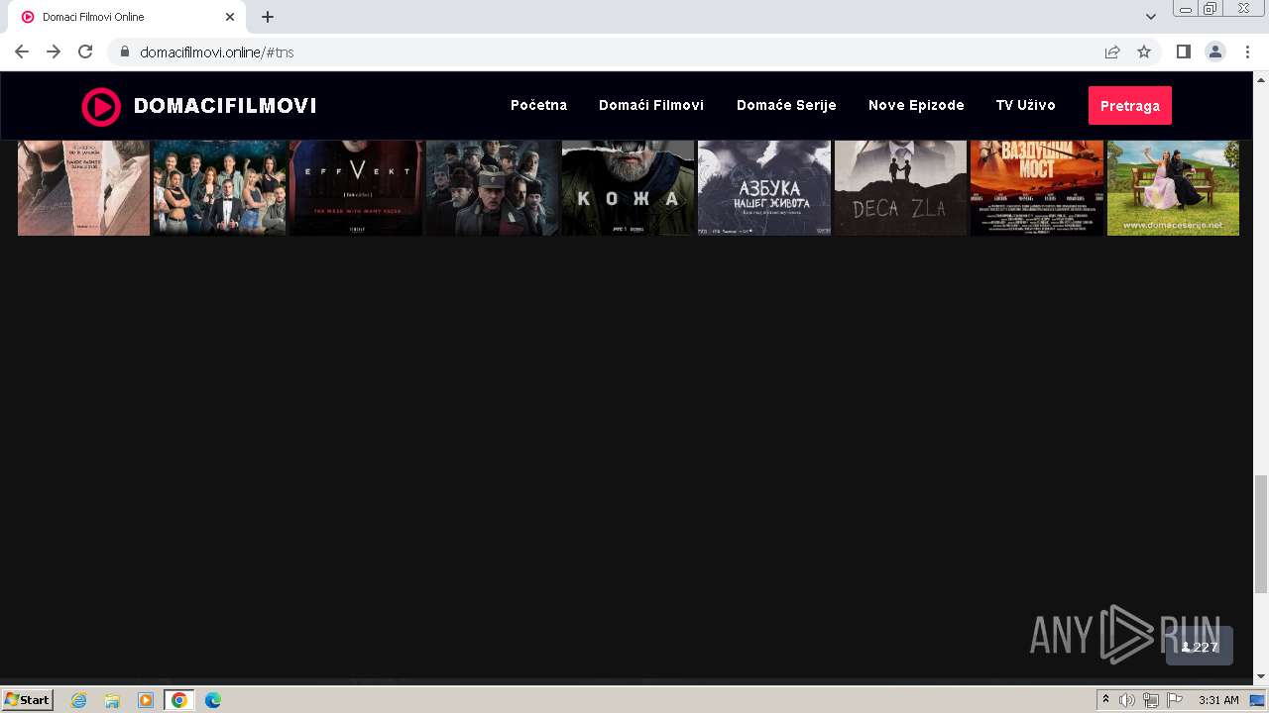Click the 3:31 AM clock
1269x713 pixels.
tap(1218, 700)
